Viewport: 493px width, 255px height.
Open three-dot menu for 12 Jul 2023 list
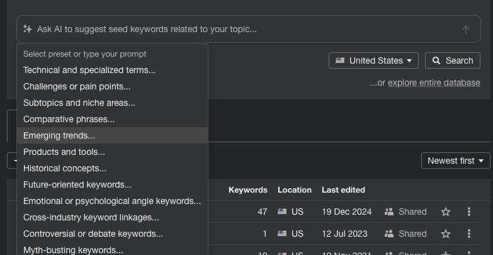469,234
